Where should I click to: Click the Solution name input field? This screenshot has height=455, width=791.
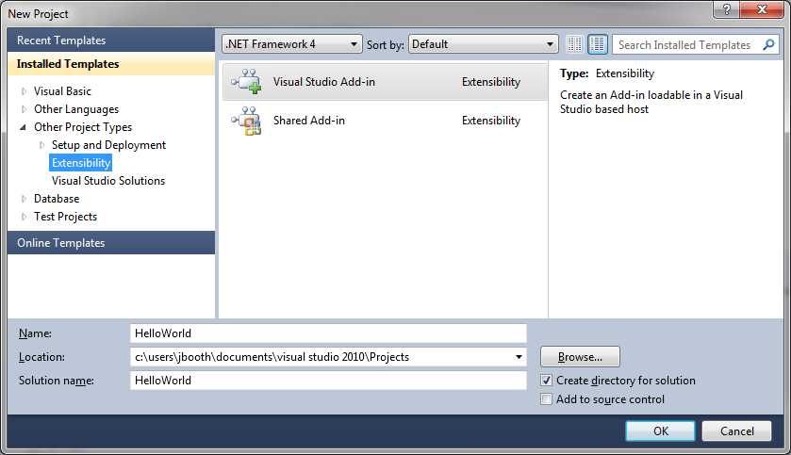(x=328, y=381)
